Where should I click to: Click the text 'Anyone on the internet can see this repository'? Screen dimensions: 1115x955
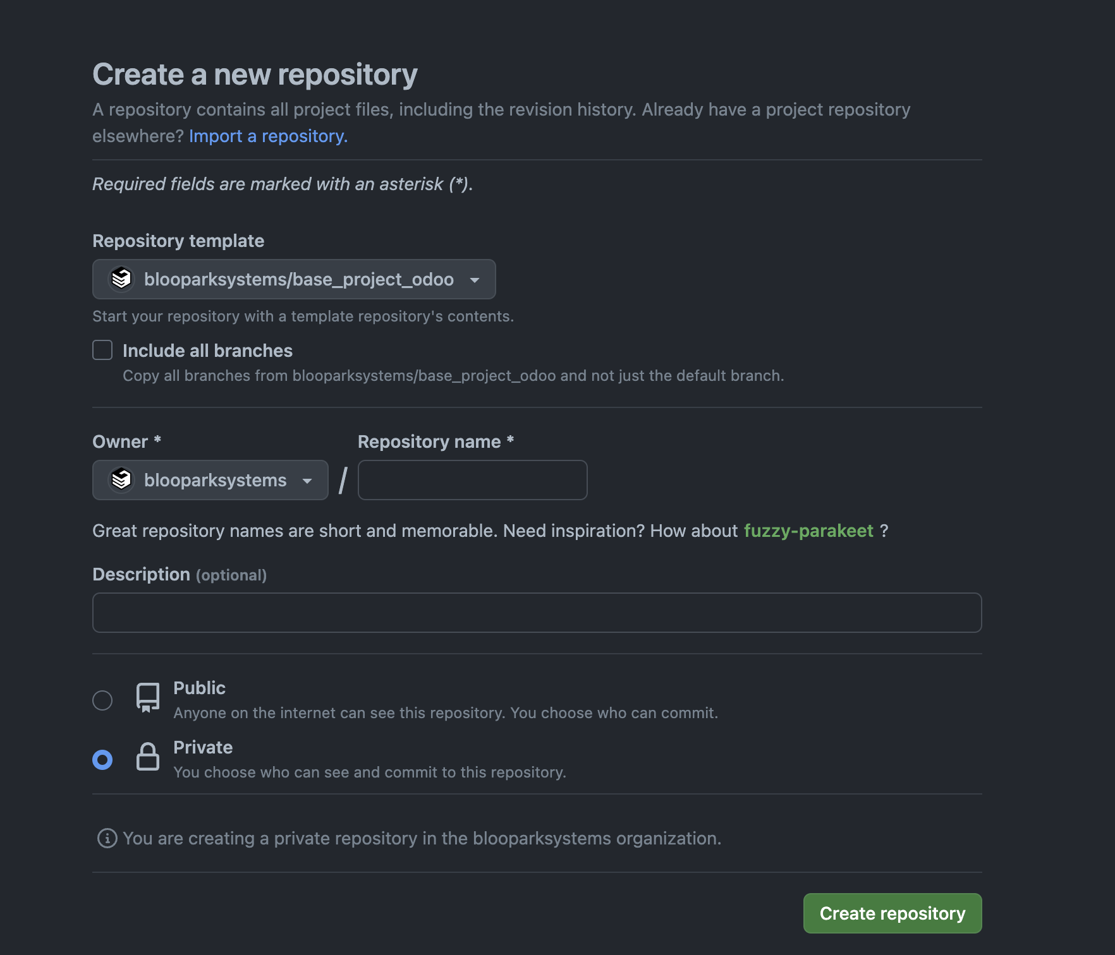(x=339, y=713)
